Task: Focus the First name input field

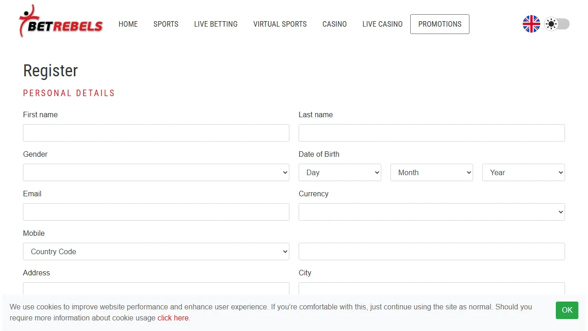Action: [156, 133]
